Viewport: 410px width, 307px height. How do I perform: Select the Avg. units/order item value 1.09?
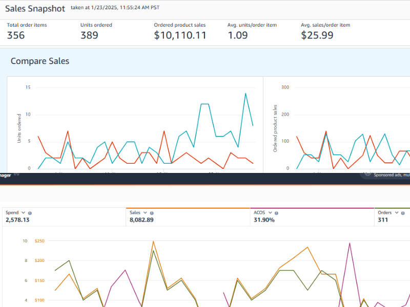tap(237, 35)
